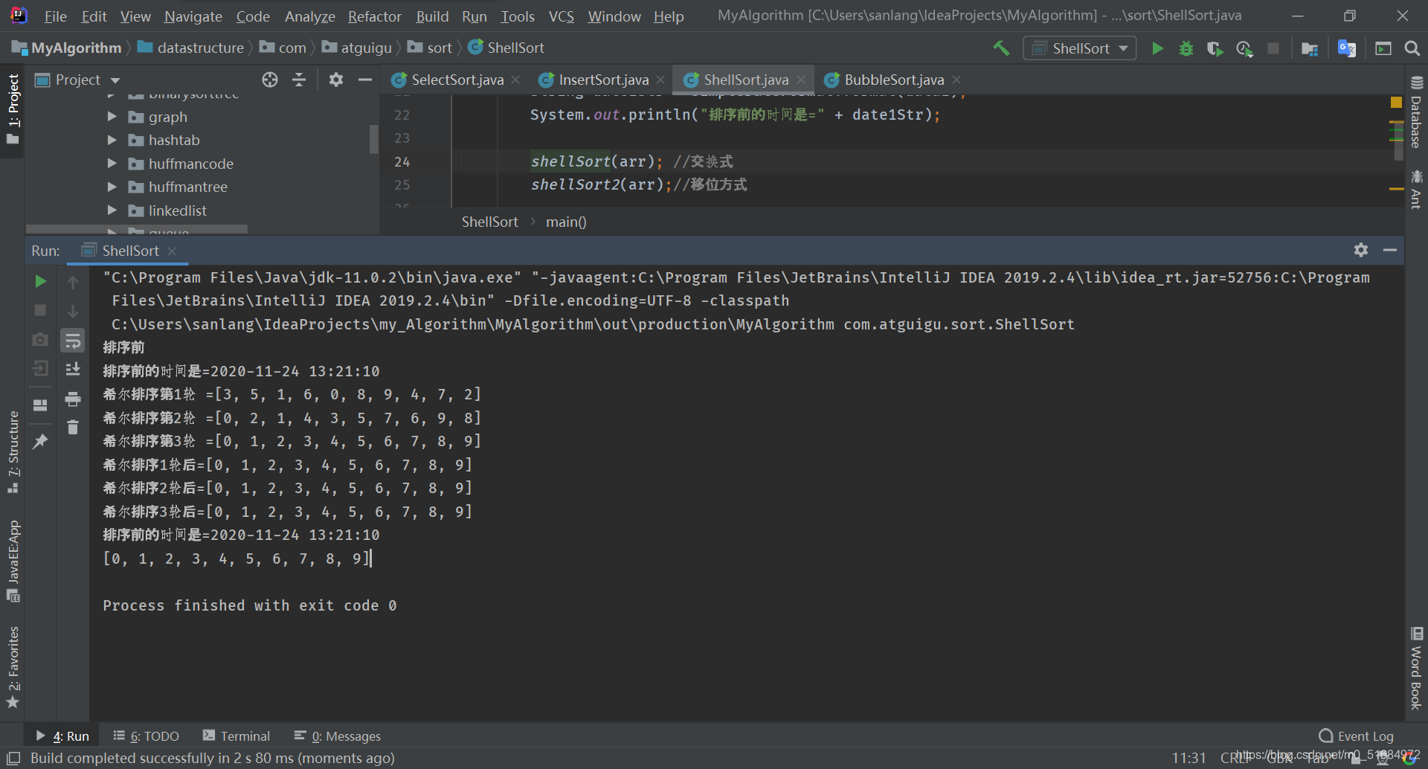Click the atguigu breadcrumb

[357, 48]
